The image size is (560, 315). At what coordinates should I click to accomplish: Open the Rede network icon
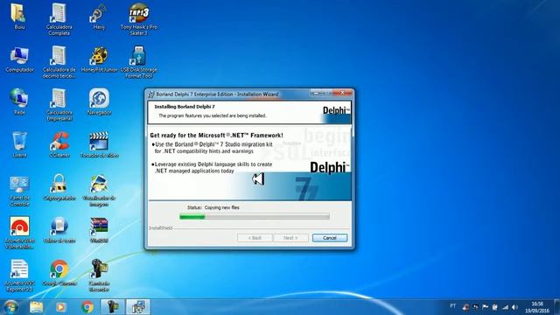[19, 102]
